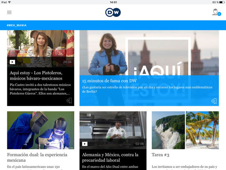The width and height of the screenshot is (226, 170).
Task: Check the battery status icon
Action: [222, 2]
